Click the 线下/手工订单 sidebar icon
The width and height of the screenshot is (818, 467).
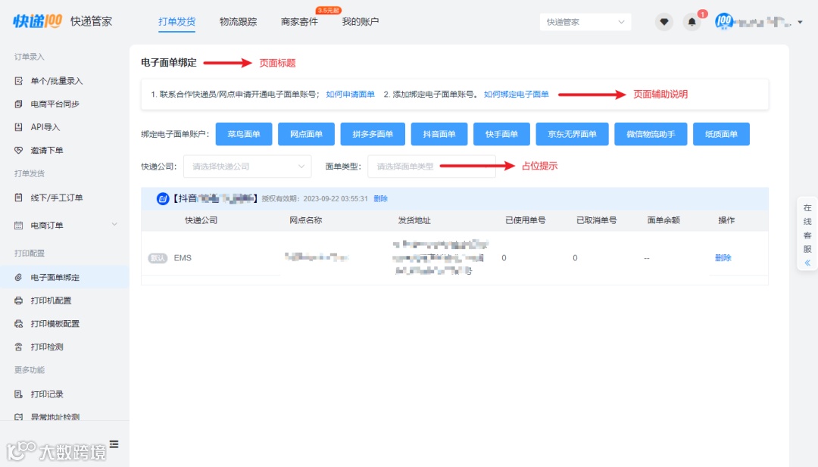click(19, 198)
